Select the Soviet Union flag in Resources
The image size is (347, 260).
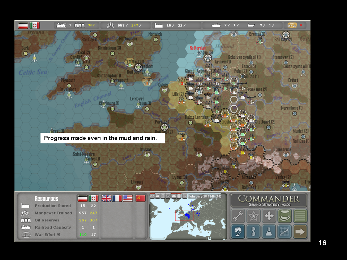pos(140,198)
